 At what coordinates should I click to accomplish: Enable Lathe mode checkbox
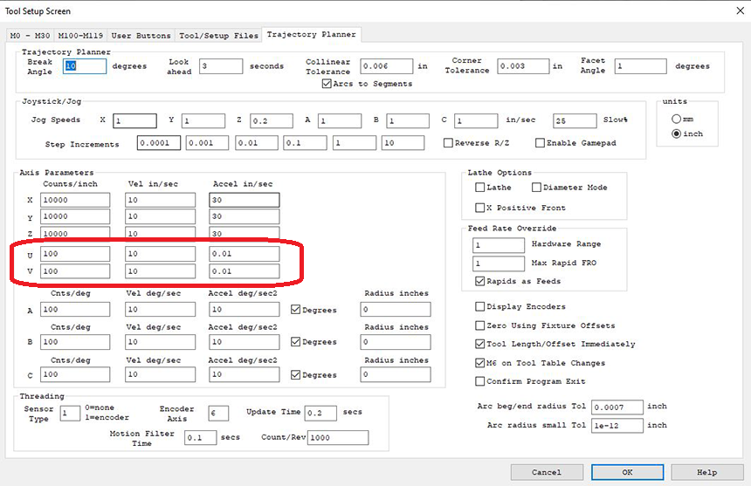[x=480, y=188]
